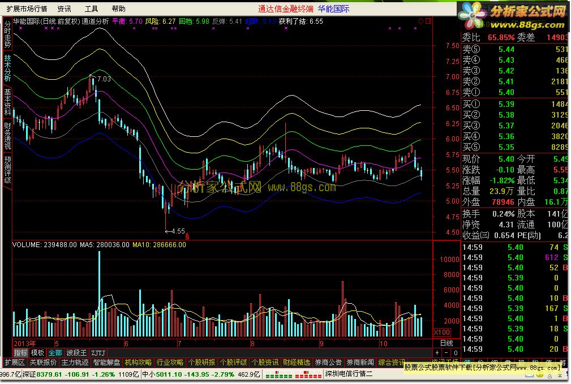Click the 4.55 low price label on the chart

click(178, 231)
